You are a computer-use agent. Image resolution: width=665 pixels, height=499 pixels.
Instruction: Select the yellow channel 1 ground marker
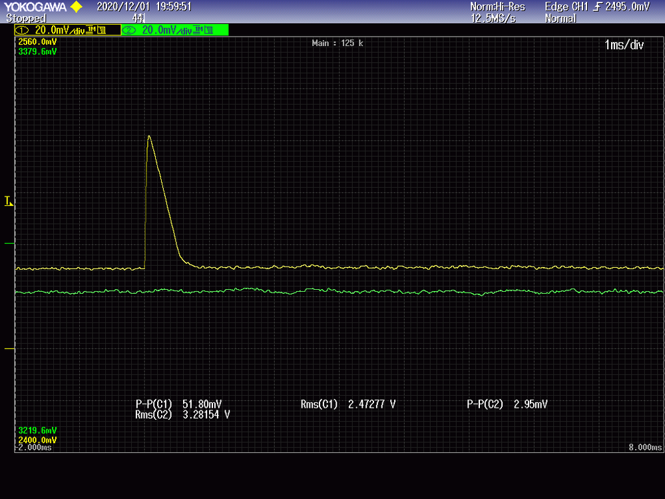(9, 349)
